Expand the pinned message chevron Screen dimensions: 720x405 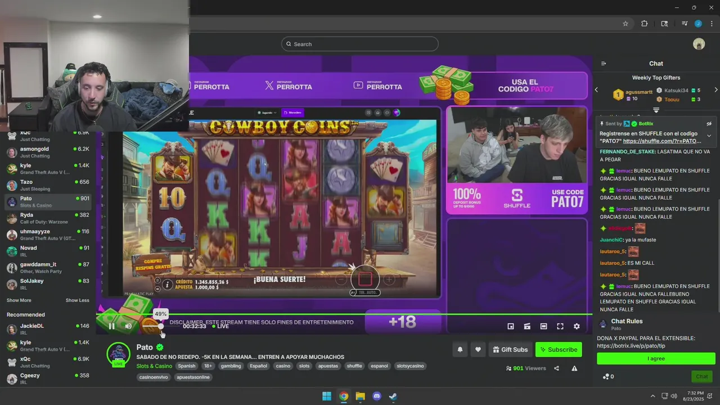pos(709,136)
